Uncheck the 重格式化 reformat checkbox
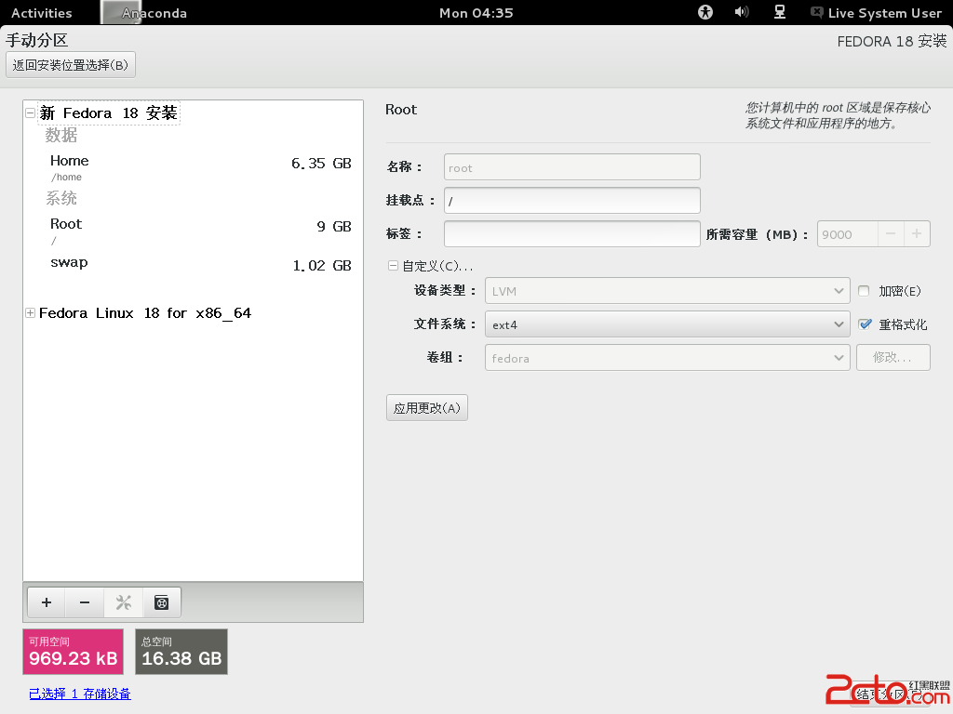This screenshot has height=714, width=953. [x=865, y=324]
